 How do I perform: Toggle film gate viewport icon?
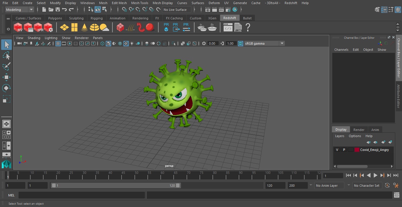(x=64, y=43)
